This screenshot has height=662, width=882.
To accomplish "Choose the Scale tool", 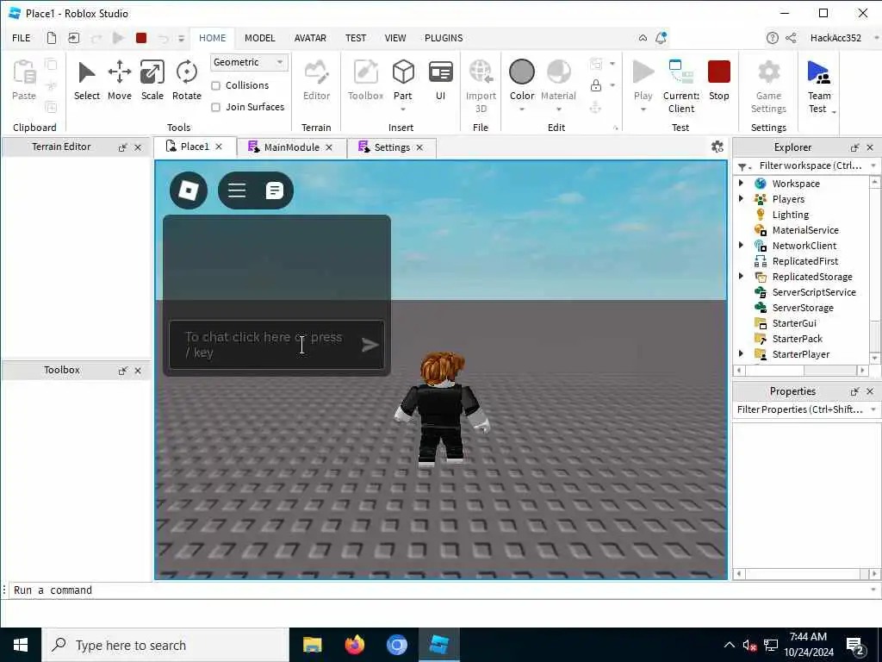I will click(x=152, y=80).
